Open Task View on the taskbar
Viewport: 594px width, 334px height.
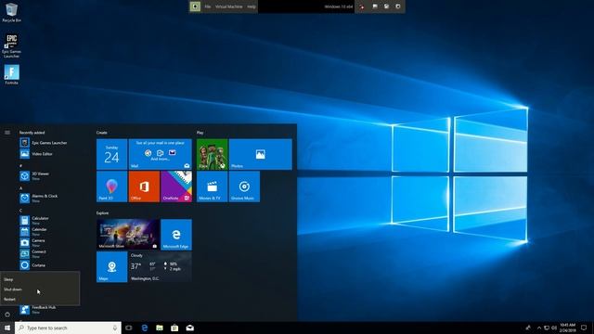[x=129, y=328]
